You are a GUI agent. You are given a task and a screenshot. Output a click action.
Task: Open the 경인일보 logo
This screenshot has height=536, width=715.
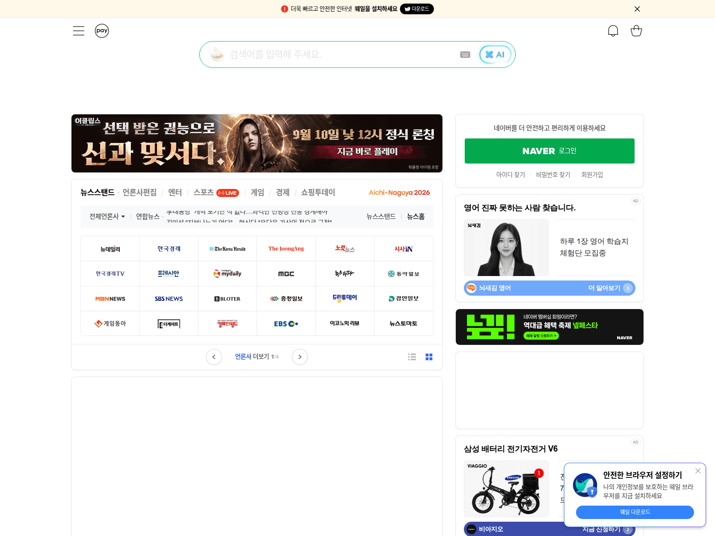tap(404, 299)
